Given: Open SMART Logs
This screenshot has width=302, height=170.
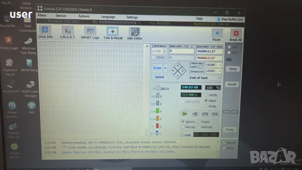Looking at the screenshot, I should point(90,32).
